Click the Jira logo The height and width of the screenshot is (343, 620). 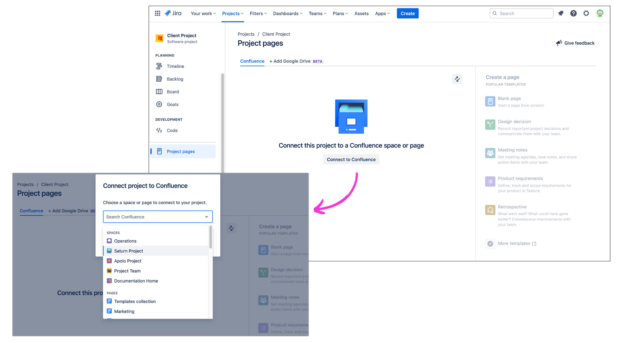click(173, 13)
